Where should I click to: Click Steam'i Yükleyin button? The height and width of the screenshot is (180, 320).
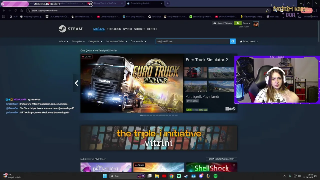click(222, 23)
